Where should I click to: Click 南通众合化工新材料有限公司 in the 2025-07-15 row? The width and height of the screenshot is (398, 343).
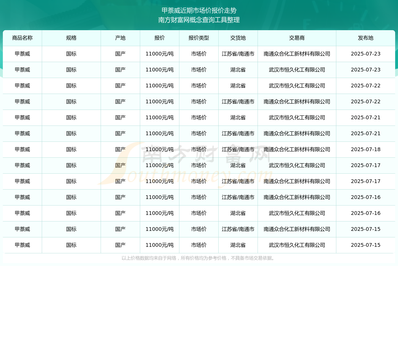tap(297, 229)
